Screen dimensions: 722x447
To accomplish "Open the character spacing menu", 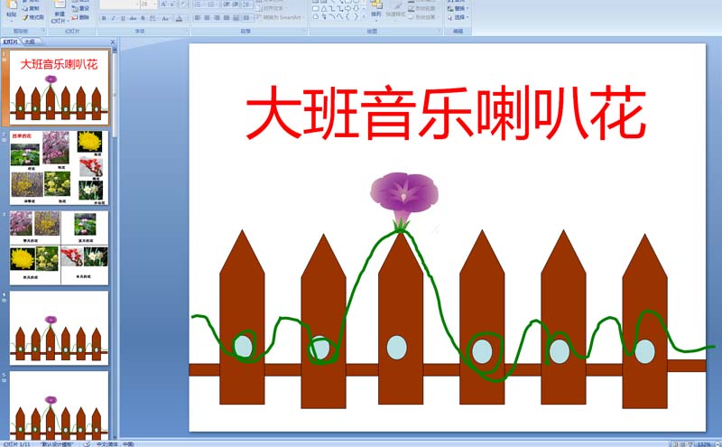I will (x=153, y=18).
